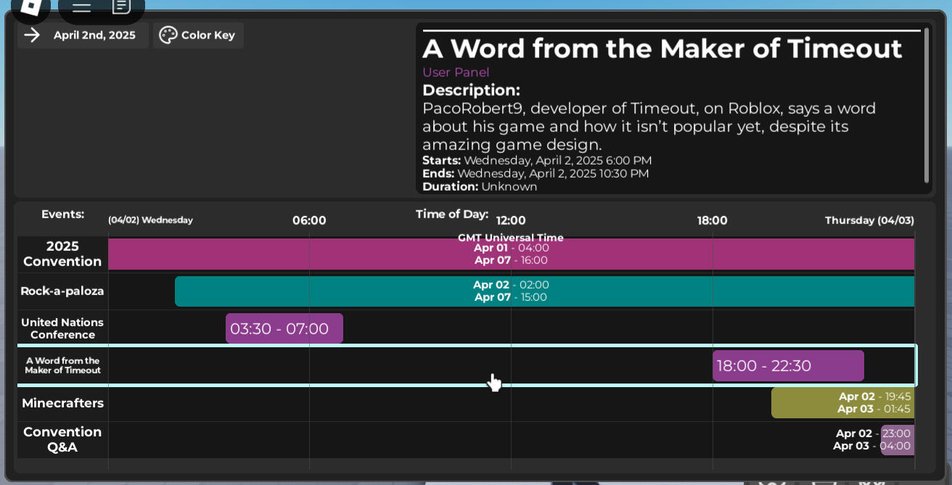Image resolution: width=952 pixels, height=485 pixels.
Task: Click the document icon beside hamburger menu
Action: tap(121, 7)
